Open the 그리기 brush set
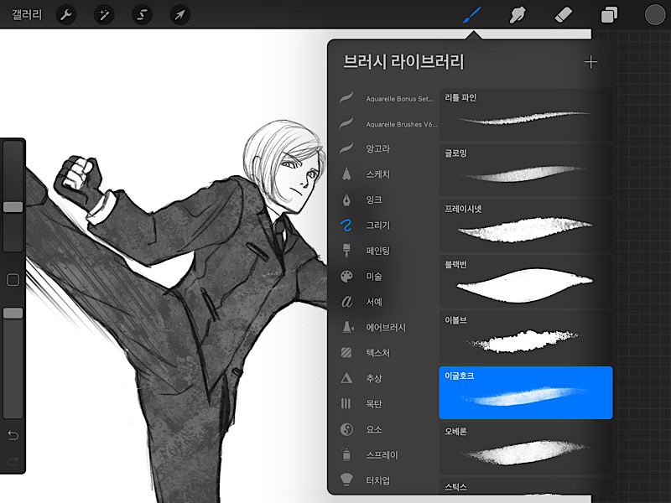671x503 pixels. (388, 226)
